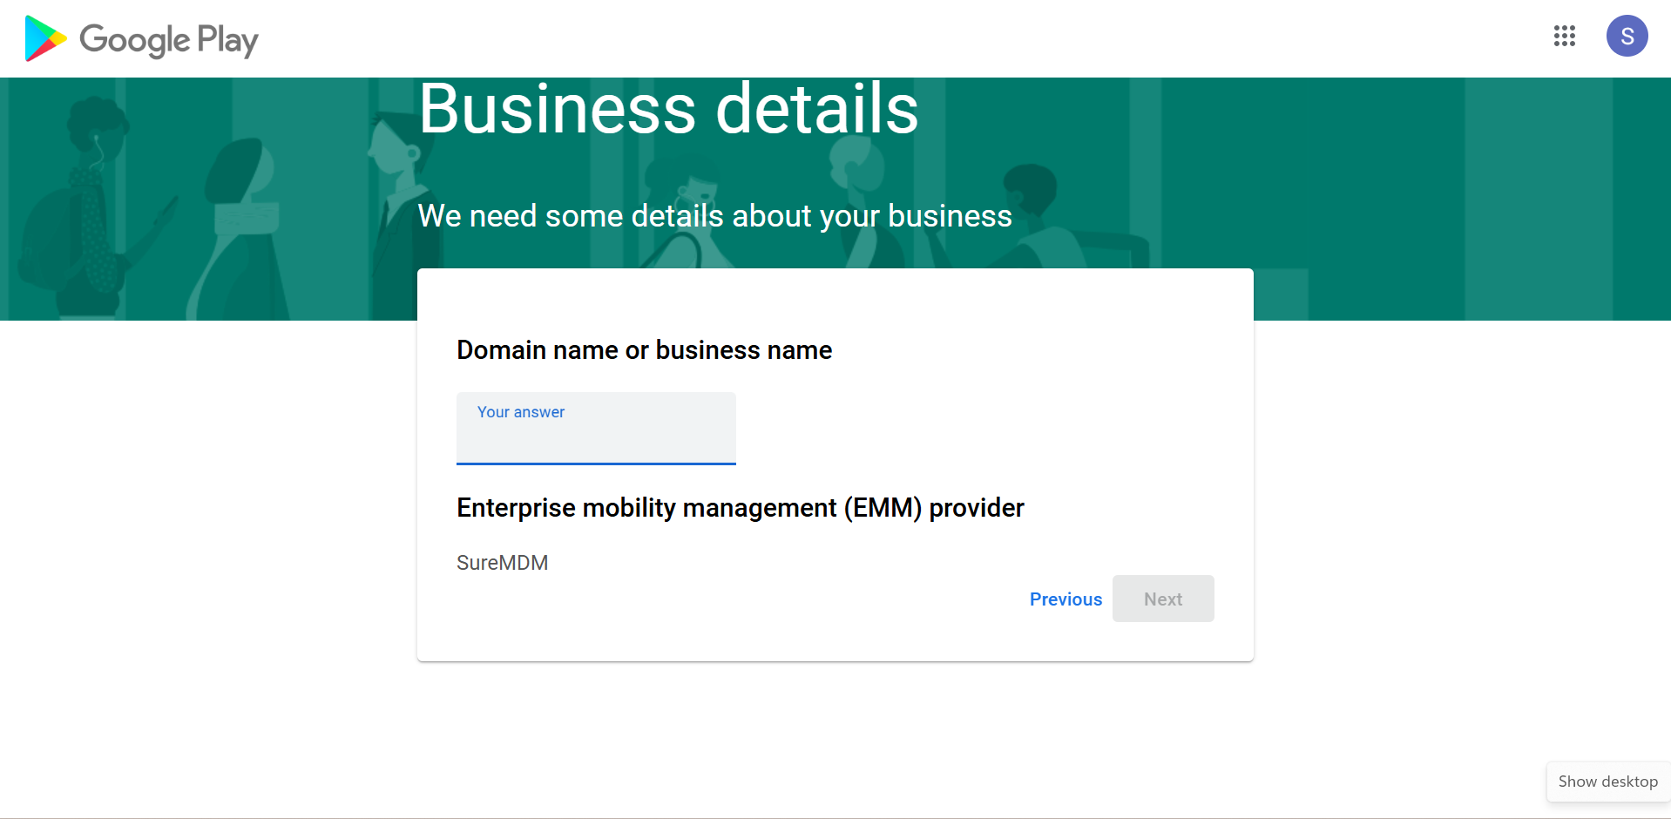Click the Enterprise mobility management (EMM) provider heading
This screenshot has height=819, width=1671.
(740, 508)
